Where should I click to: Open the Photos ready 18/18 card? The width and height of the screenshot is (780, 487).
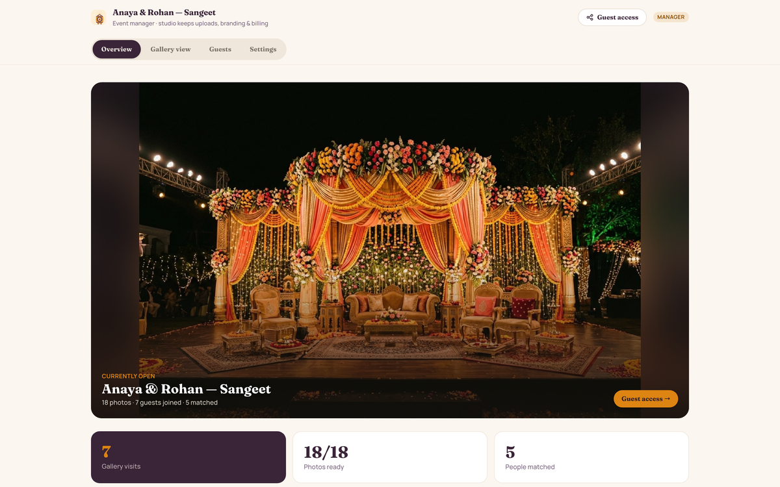[x=390, y=457]
